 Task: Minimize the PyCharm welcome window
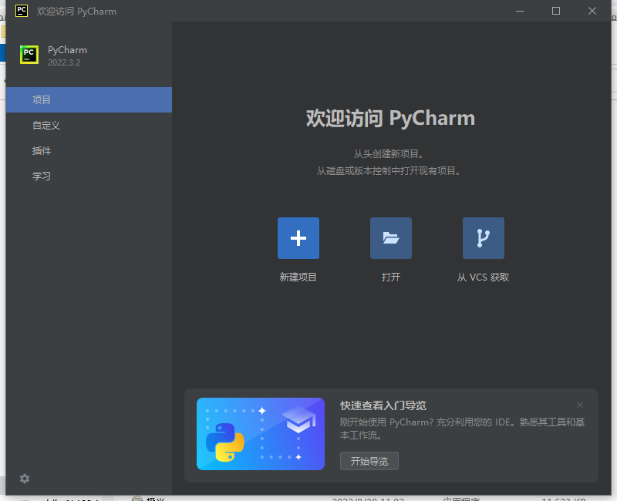coord(520,11)
